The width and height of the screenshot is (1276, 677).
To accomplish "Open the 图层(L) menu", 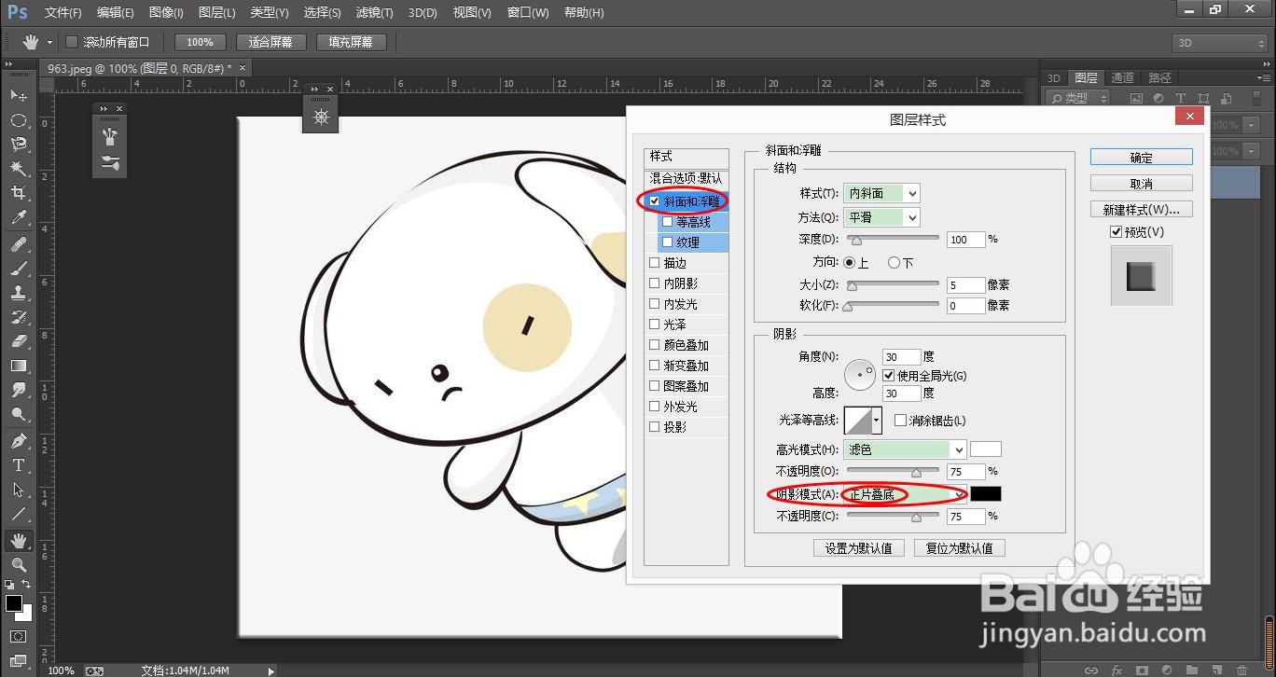I will tap(217, 13).
